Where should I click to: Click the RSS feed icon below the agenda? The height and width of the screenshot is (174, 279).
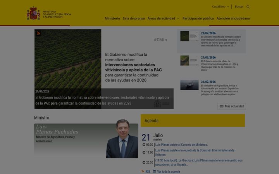pyautogui.click(x=143, y=171)
